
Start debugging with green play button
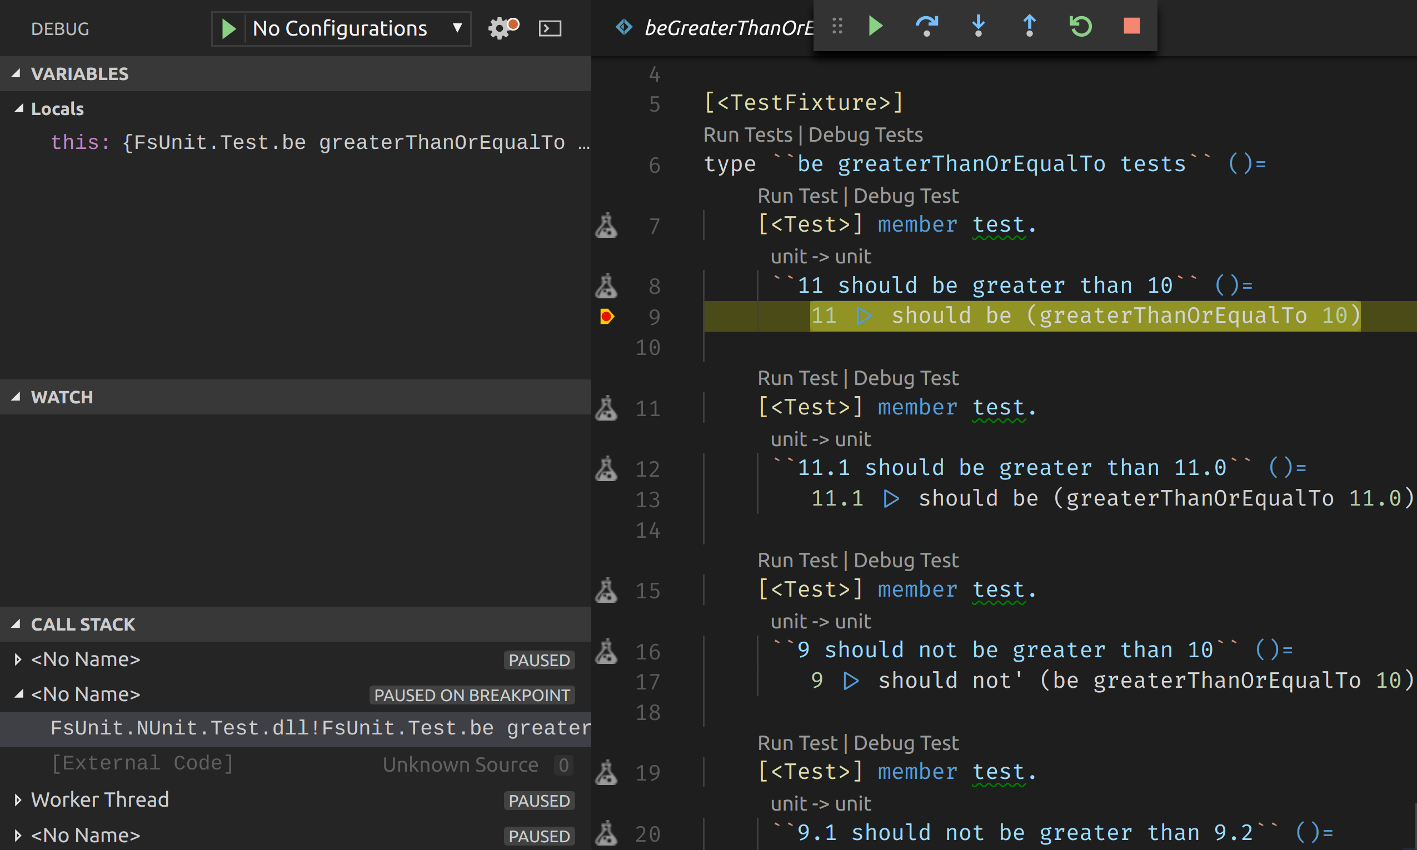228,28
